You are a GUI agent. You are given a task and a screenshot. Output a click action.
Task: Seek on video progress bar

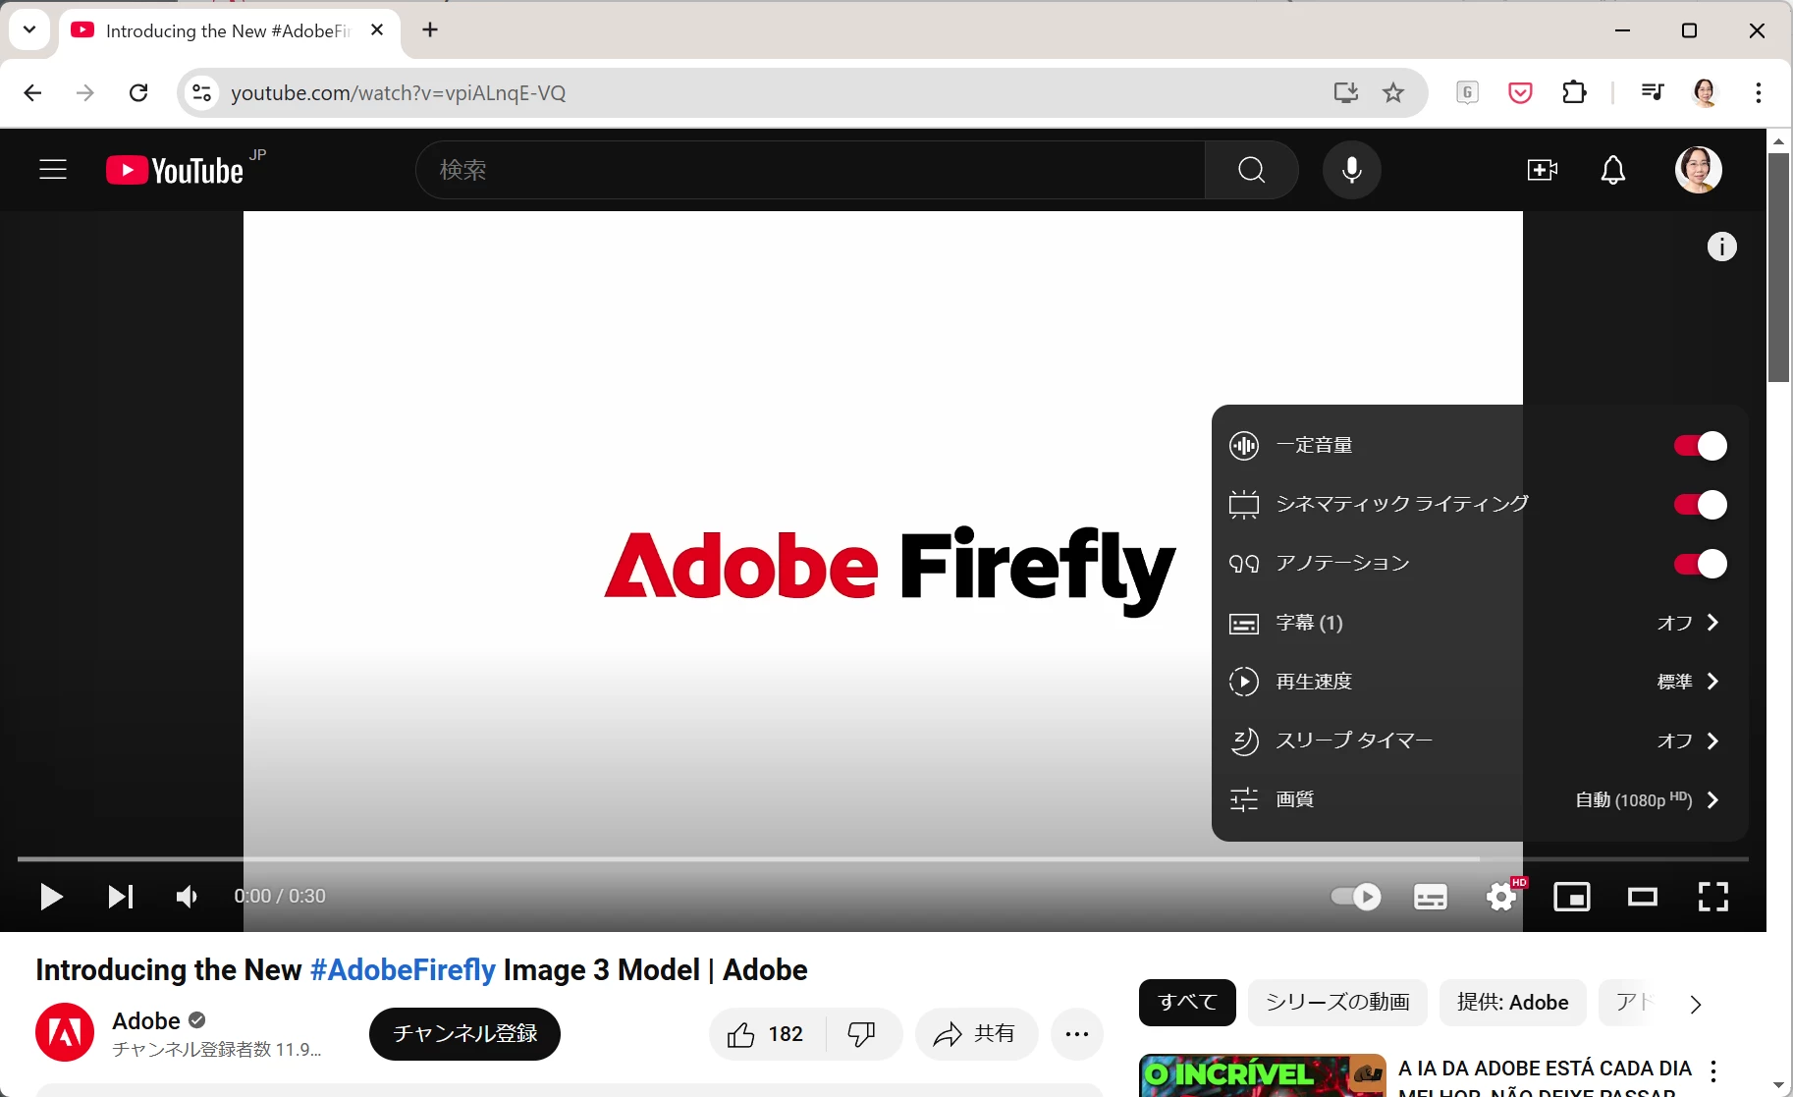[x=883, y=859]
